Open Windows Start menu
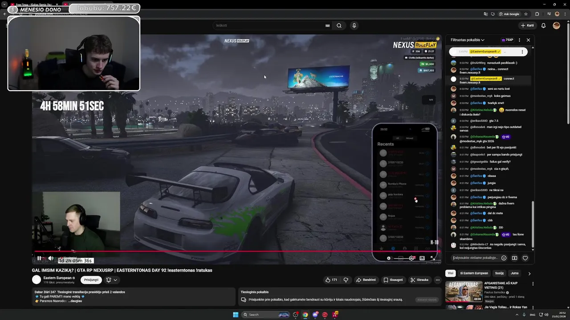The image size is (570, 320). (x=236, y=315)
